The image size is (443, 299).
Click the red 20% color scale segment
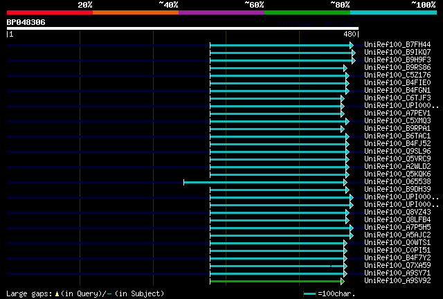pyautogui.click(x=50, y=12)
